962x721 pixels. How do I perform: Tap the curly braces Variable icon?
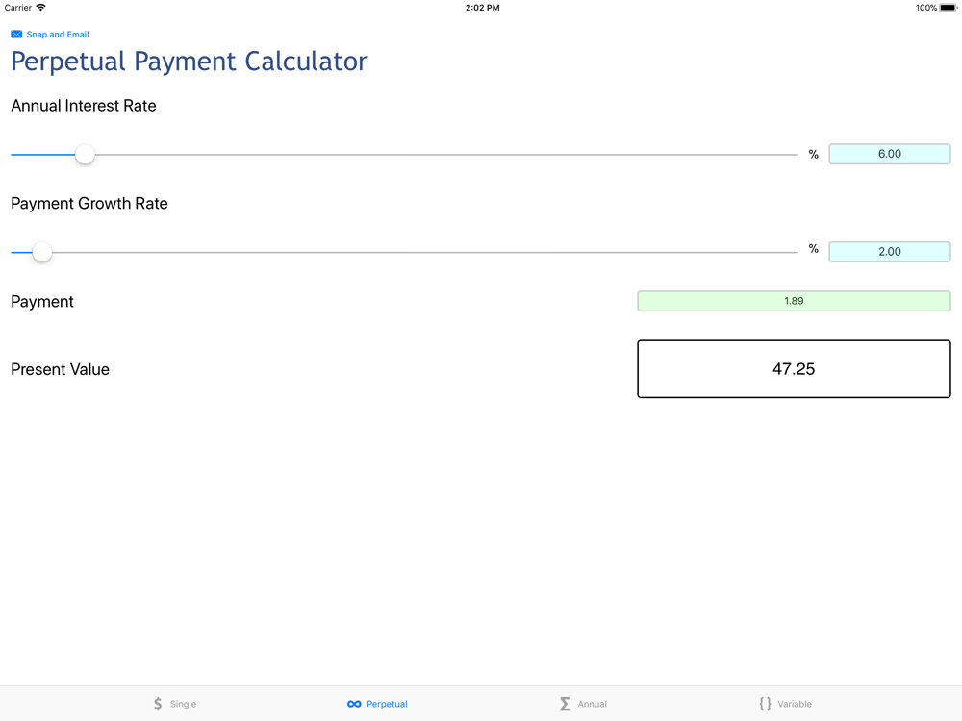pyautogui.click(x=765, y=704)
